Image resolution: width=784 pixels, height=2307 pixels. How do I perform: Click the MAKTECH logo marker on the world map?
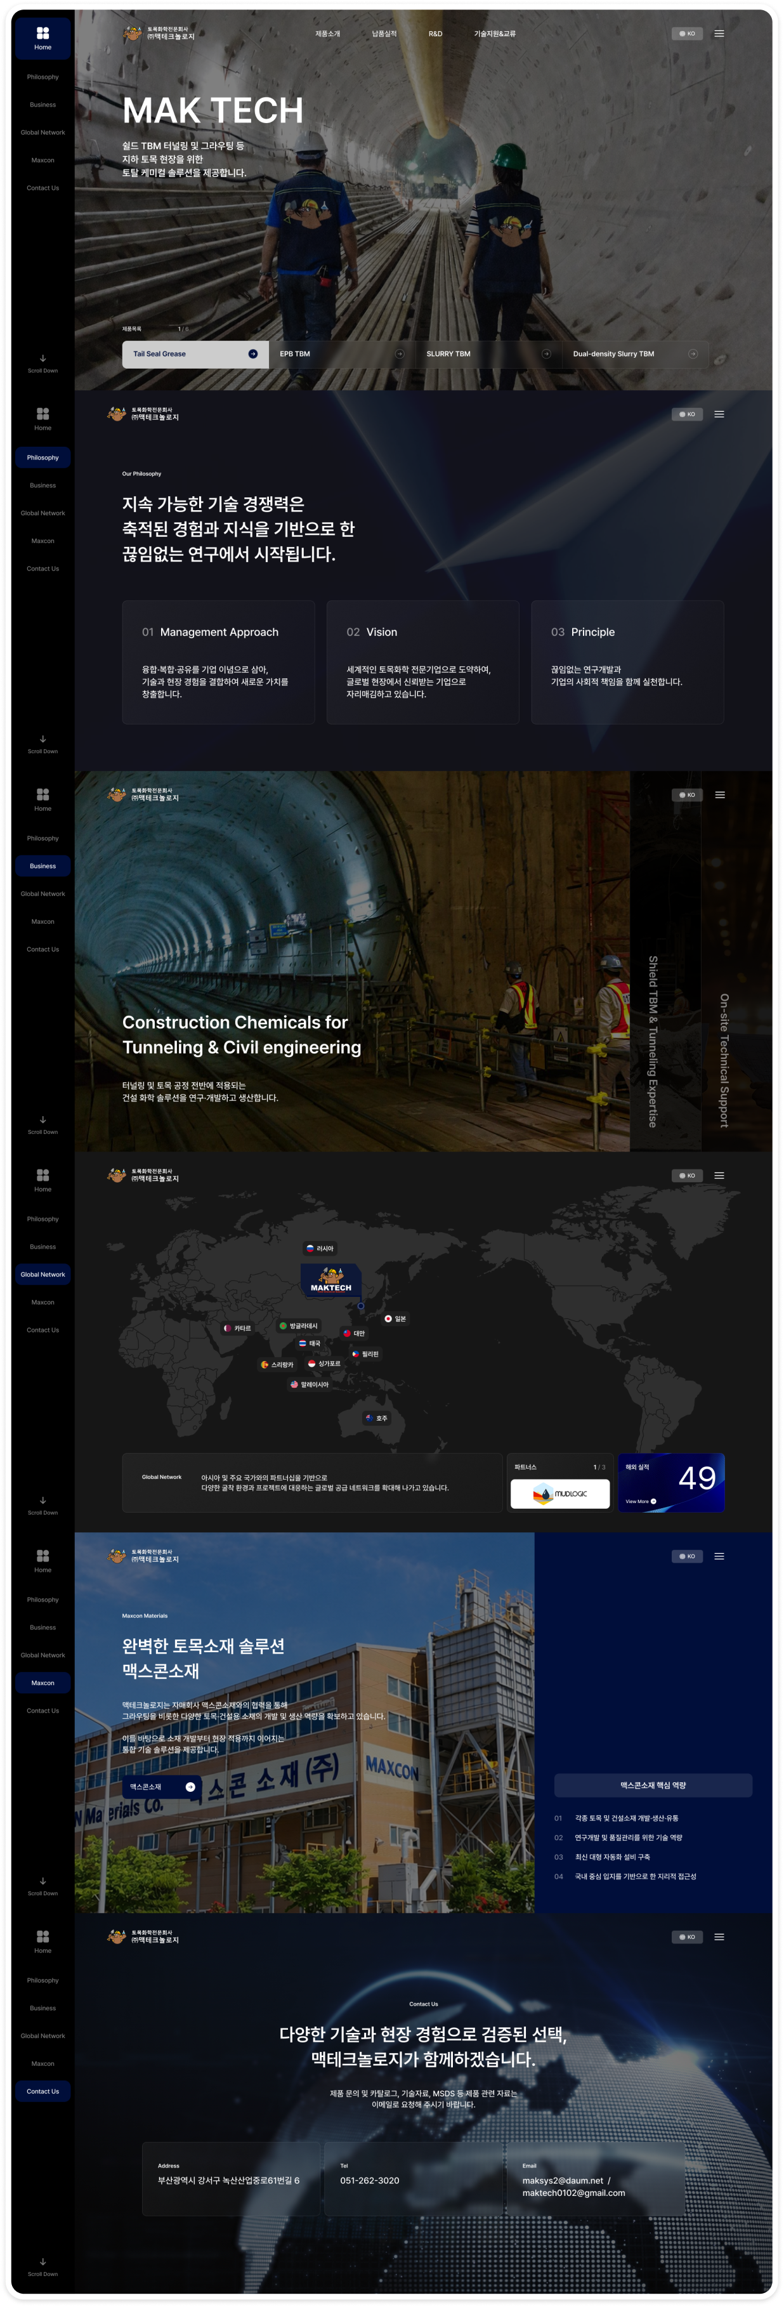click(331, 1280)
